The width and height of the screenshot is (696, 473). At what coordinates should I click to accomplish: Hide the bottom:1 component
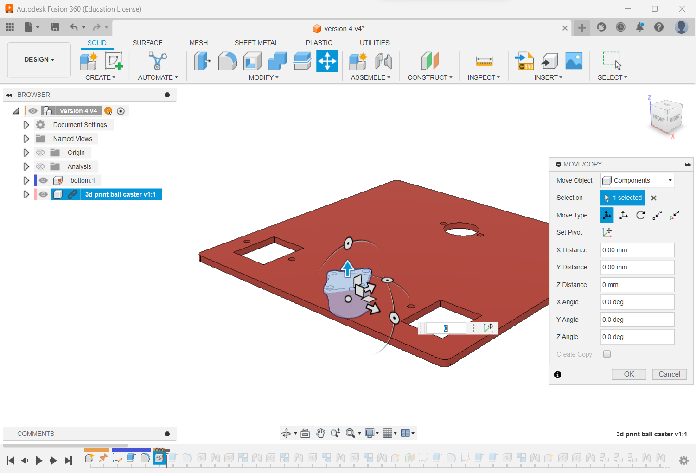[43, 180]
